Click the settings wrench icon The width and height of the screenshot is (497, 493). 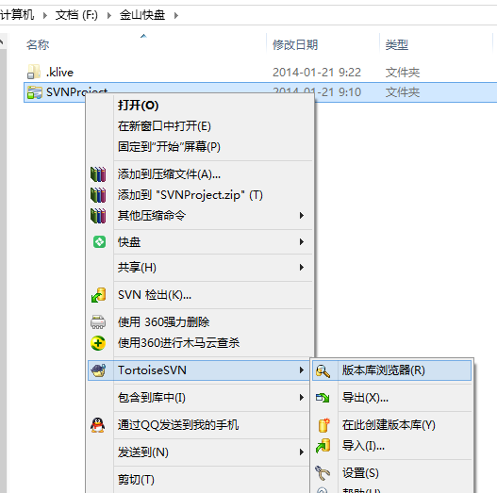point(323,472)
